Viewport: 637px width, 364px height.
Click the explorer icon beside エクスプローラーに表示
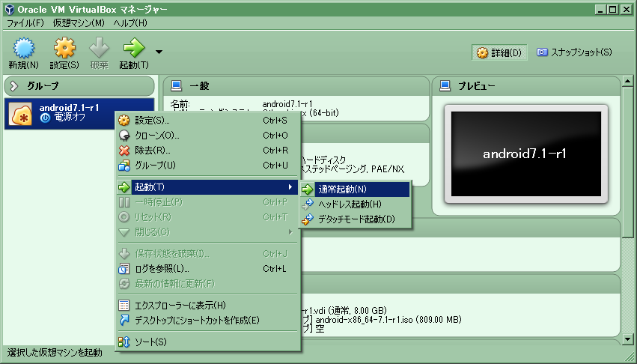(x=124, y=306)
